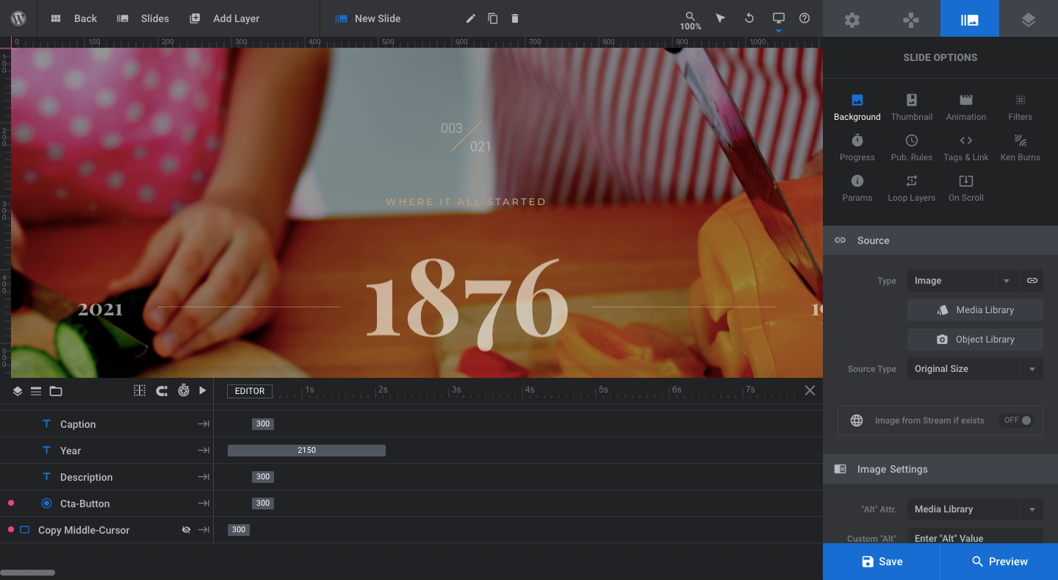Click the undo history icon

pos(749,18)
